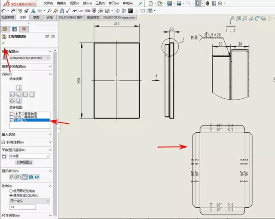The image size is (275, 219).
Task: Select Wireframe display style icon
Action: pos(12,177)
